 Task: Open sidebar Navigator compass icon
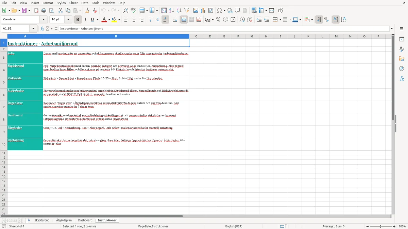402,69
